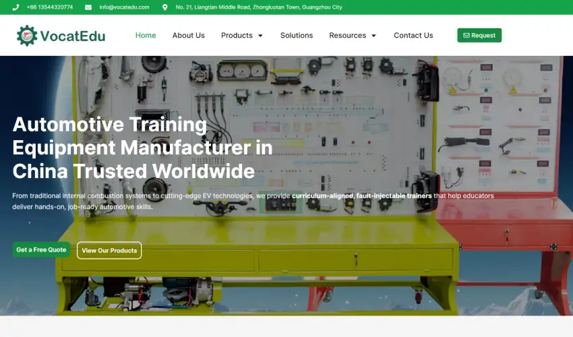Expand the Products dropdown arrow

pos(261,36)
